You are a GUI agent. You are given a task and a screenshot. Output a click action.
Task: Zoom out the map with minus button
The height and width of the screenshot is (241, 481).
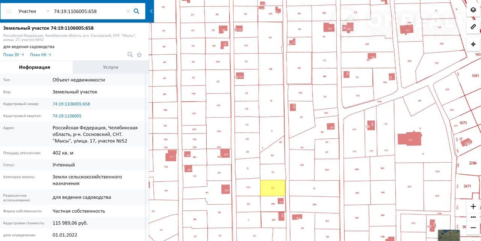coord(473,227)
